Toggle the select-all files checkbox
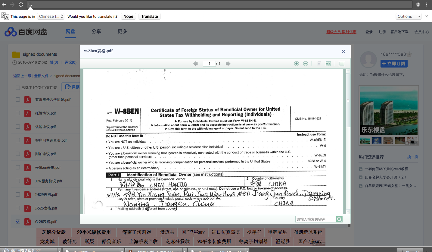Viewport: 432px width, 252px height. [x=18, y=88]
